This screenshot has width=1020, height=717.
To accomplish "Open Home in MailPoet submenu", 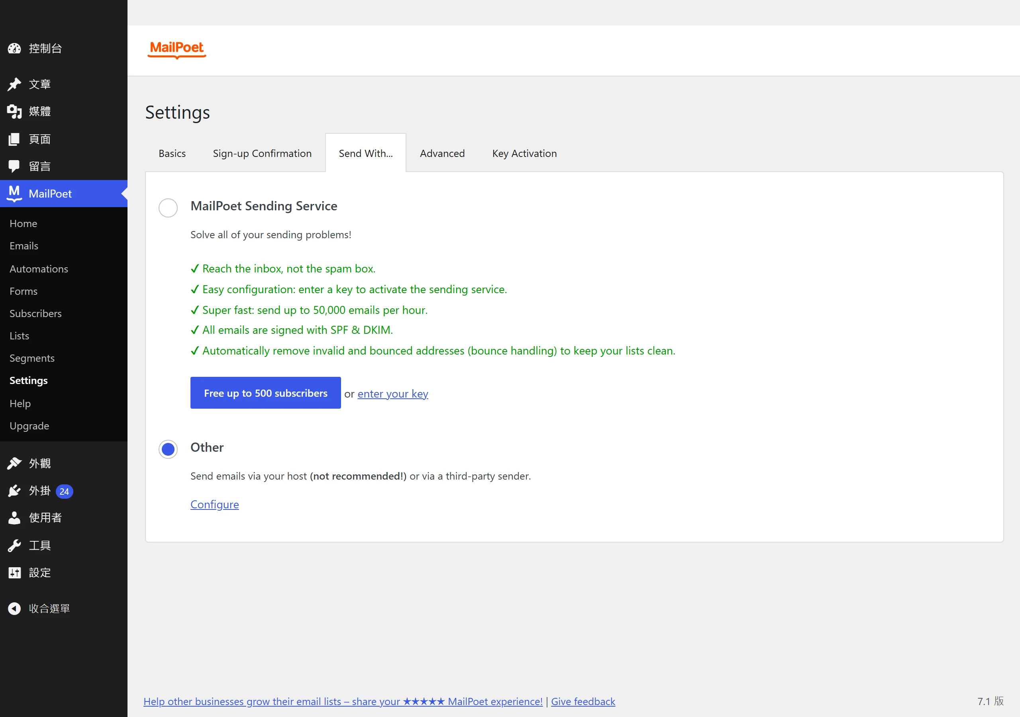I will [x=24, y=223].
